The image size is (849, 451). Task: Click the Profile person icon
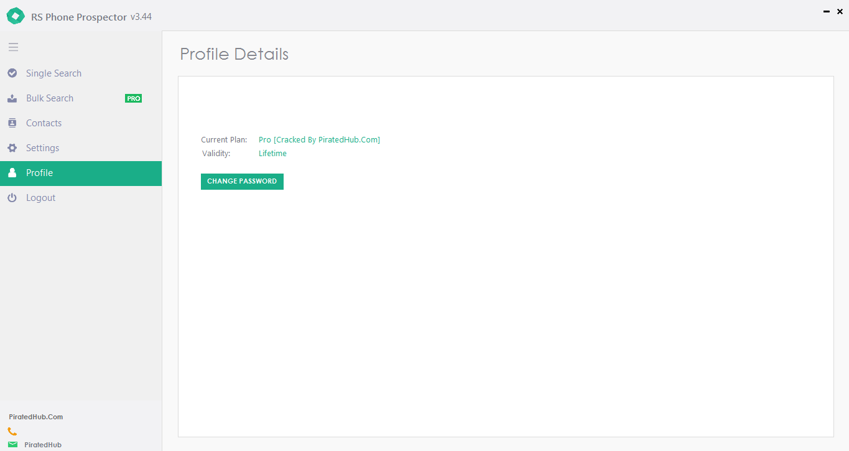click(x=12, y=173)
